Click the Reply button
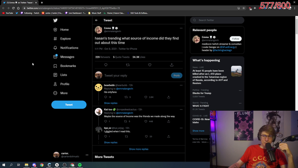 (176, 75)
